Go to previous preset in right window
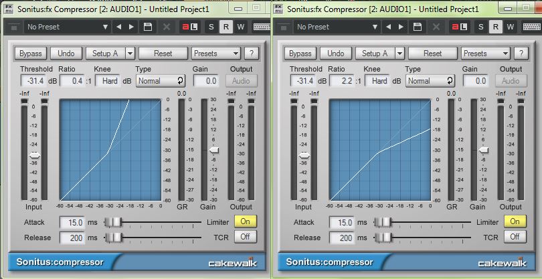Viewport: 542px width, 279px height. (x=388, y=27)
